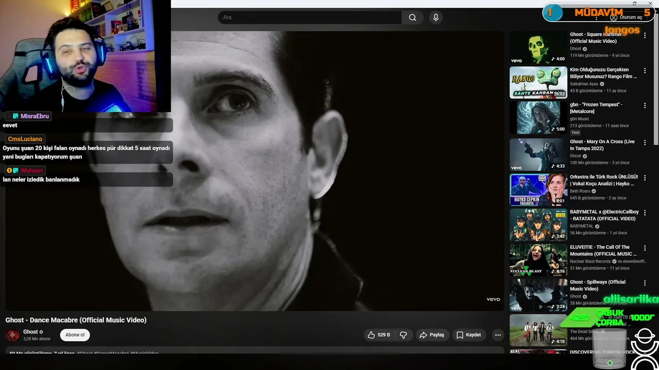Click chat username Wulvion

tap(31, 171)
